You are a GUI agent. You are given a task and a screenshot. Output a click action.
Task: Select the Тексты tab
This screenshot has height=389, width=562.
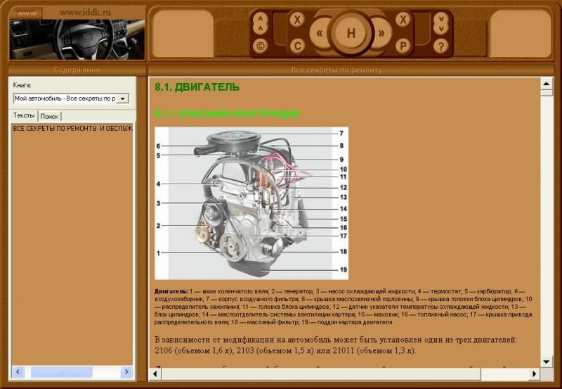click(24, 115)
